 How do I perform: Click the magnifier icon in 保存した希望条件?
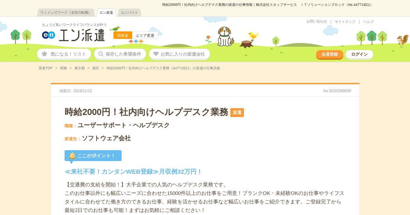point(101,54)
